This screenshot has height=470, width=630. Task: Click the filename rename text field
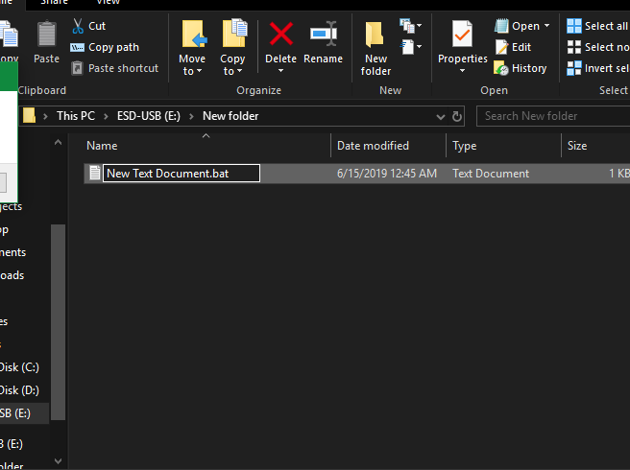point(182,174)
